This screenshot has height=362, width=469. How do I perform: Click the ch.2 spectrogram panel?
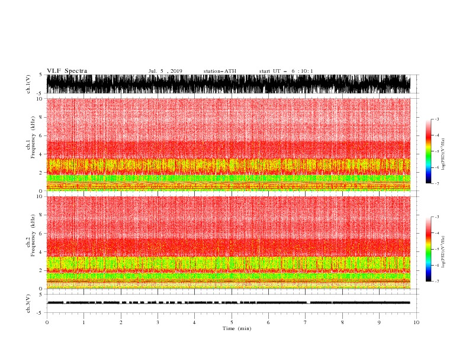[x=229, y=243]
